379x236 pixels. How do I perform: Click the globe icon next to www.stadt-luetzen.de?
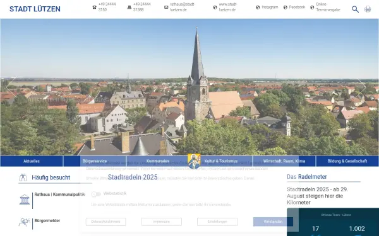[215, 7]
